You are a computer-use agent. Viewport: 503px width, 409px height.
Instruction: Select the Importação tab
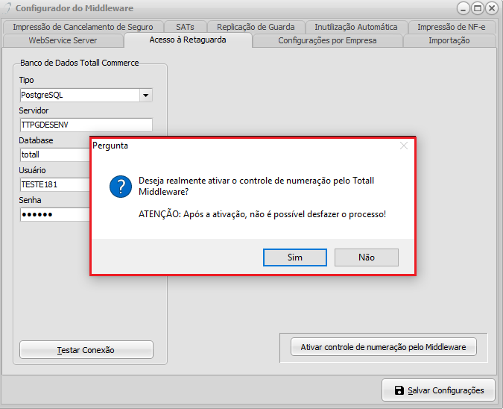point(449,40)
